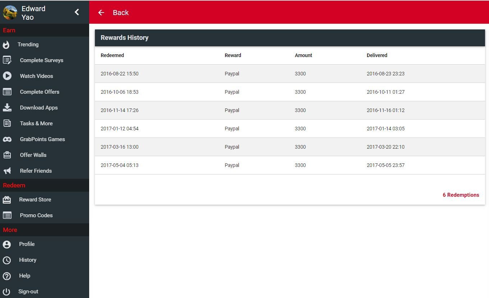Click delivered date 2016-10-11 01:27
The image size is (489, 298).
tap(385, 92)
